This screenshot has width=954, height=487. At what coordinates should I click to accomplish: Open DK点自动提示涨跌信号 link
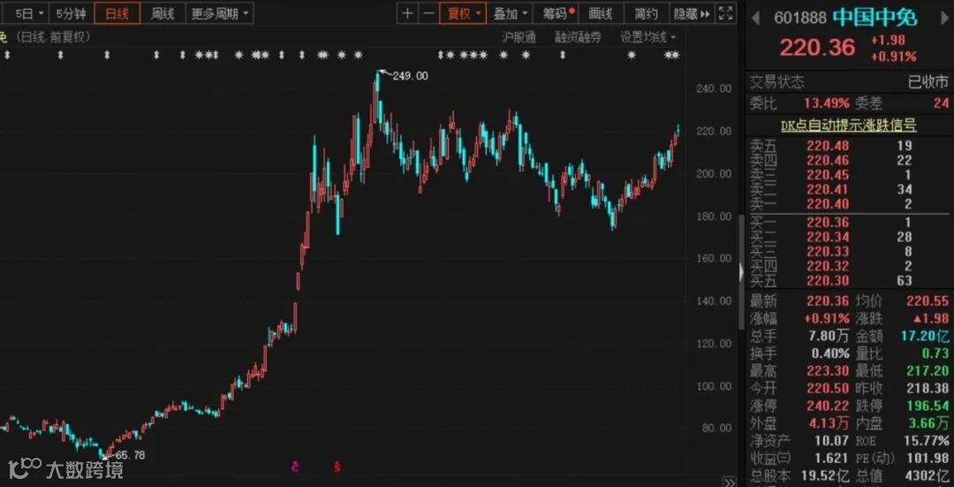point(849,126)
